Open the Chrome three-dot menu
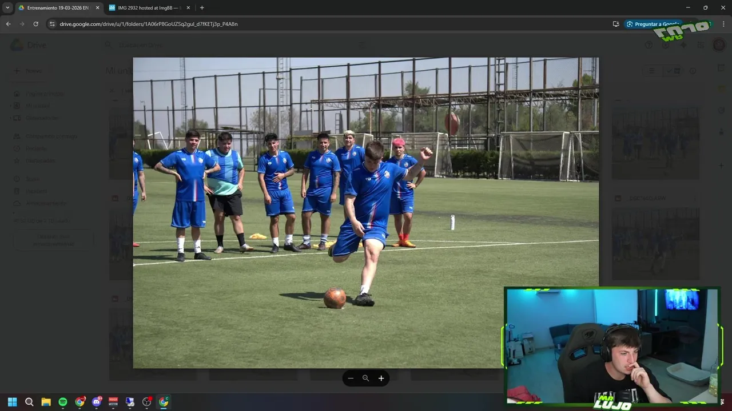 [723, 24]
